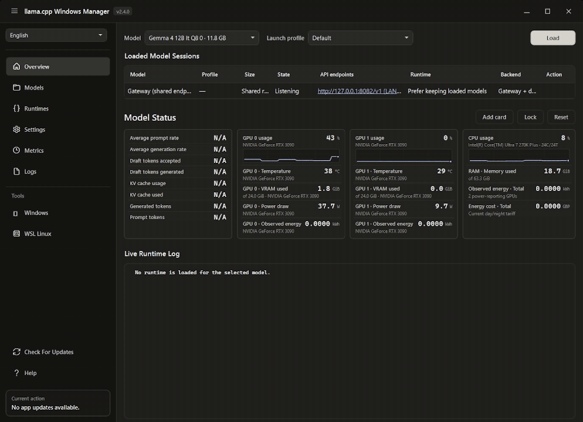Navigate to Runtimes
Viewport: 583px width, 422px height.
point(58,108)
